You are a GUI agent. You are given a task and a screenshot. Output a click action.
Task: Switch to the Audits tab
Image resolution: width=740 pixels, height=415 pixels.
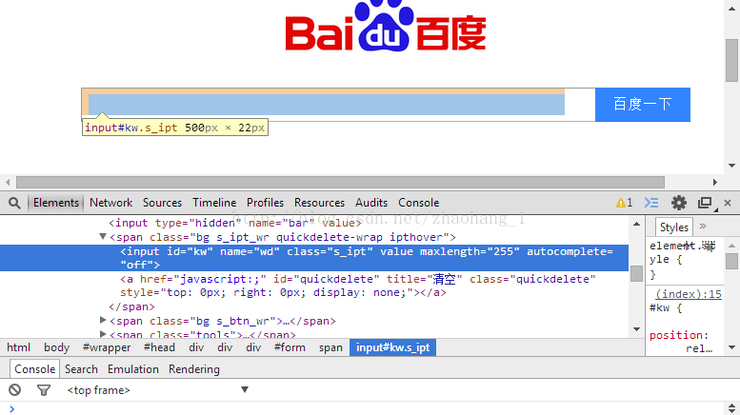[x=371, y=203]
